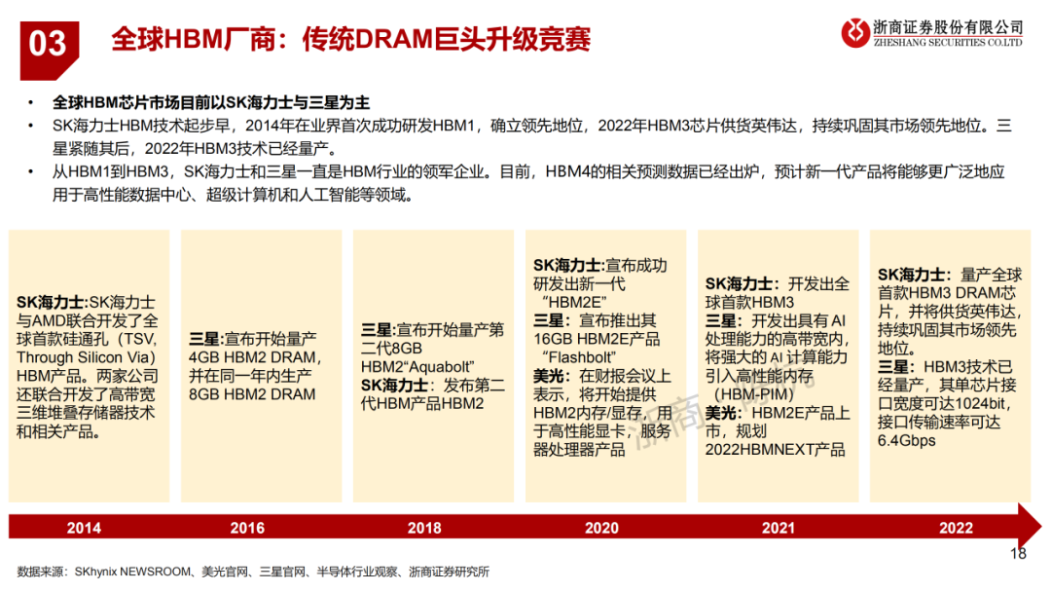Select the slide title 全球HBM厂商：传统DRAM巨头升级竞赛
The height and width of the screenshot is (592, 1051).
click(x=350, y=40)
